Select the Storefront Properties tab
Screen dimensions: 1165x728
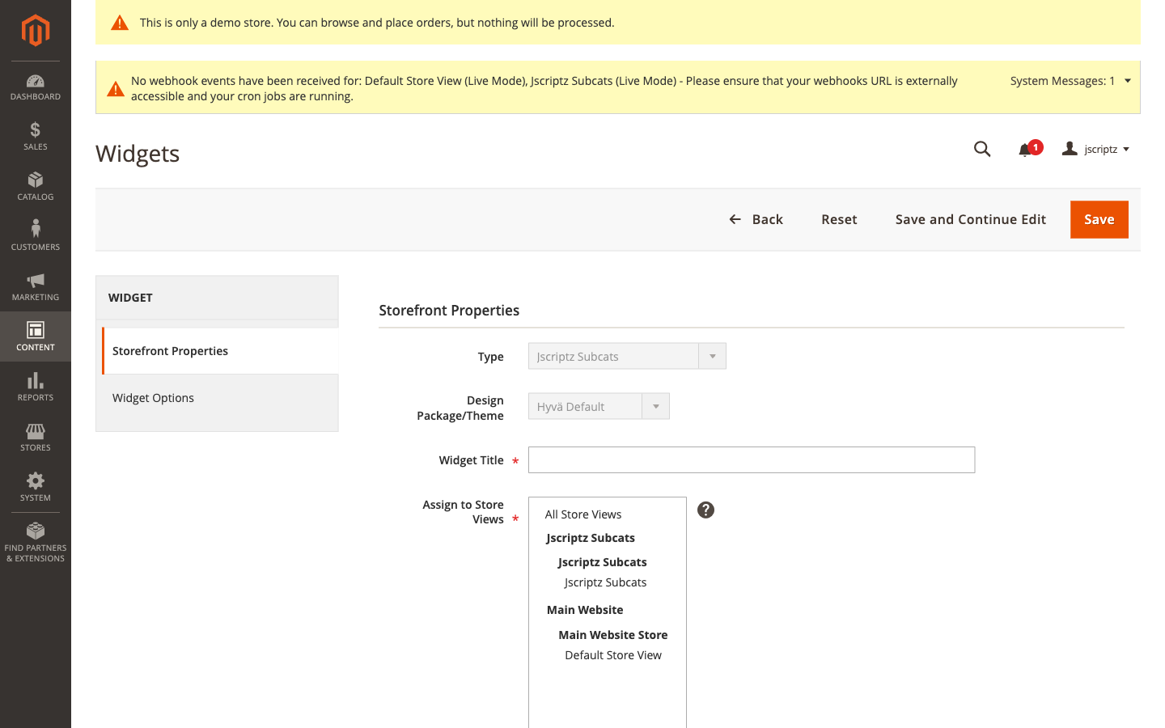pyautogui.click(x=170, y=350)
